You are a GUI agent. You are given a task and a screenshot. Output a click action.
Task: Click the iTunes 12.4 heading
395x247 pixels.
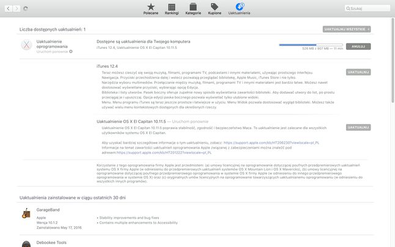coord(107,66)
